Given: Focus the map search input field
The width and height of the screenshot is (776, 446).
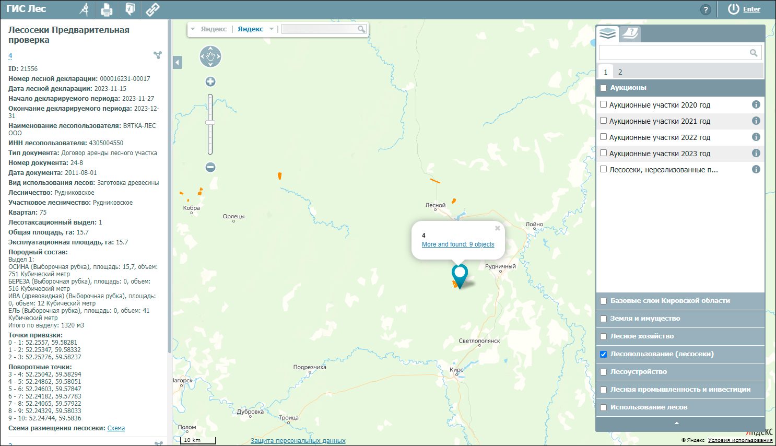Looking at the screenshot, I should 319,29.
